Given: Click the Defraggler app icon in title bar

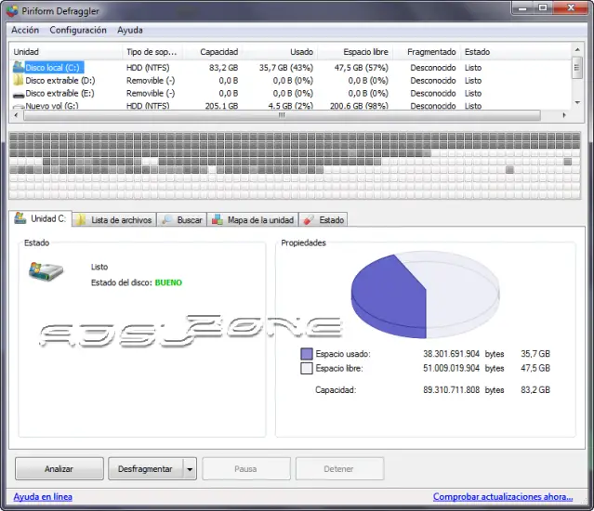Looking at the screenshot, I should pos(12,11).
